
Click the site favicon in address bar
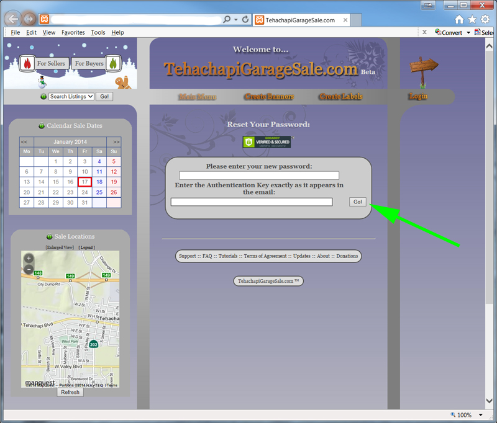44,20
